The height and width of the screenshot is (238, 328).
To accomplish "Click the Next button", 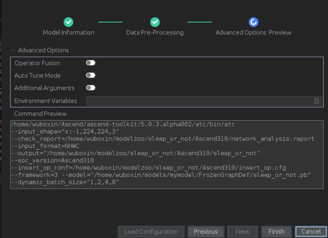I will click(242, 232).
